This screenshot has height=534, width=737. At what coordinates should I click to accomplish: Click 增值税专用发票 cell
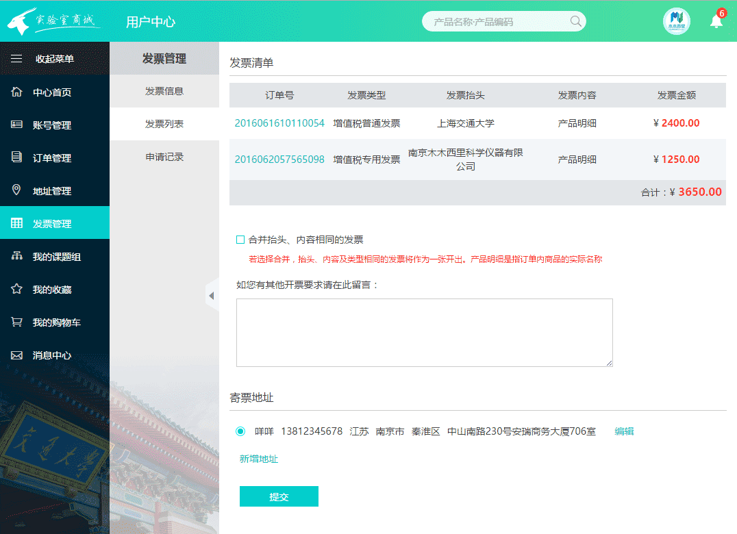tap(366, 160)
